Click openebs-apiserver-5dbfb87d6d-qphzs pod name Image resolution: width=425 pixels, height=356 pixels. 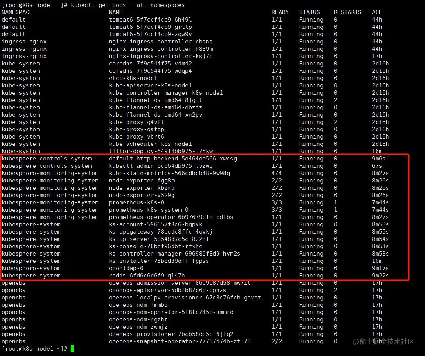tap(168, 291)
